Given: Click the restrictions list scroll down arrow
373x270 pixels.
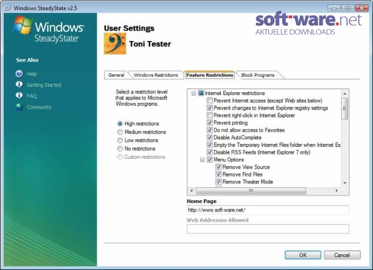Looking at the screenshot, I should [x=345, y=183].
